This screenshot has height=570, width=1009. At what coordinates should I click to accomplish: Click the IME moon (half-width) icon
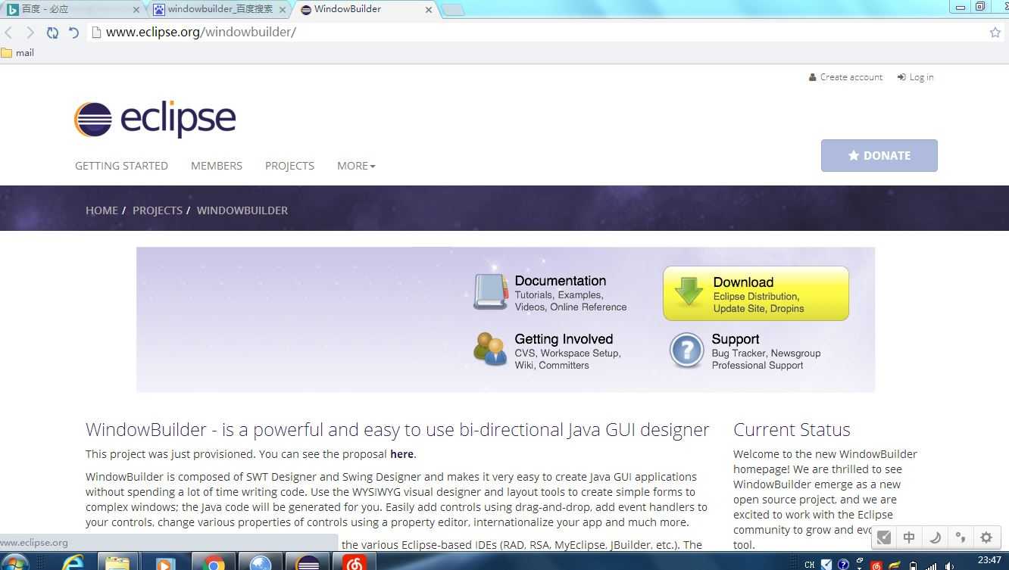[935, 537]
